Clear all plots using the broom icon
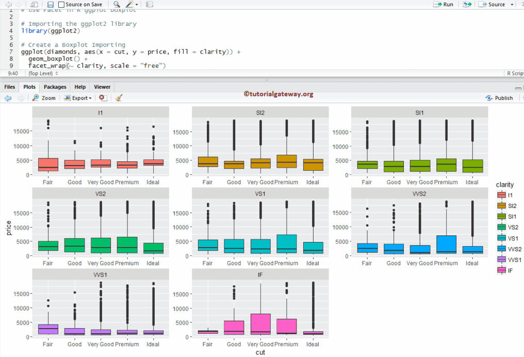The width and height of the screenshot is (524, 357). coord(119,98)
